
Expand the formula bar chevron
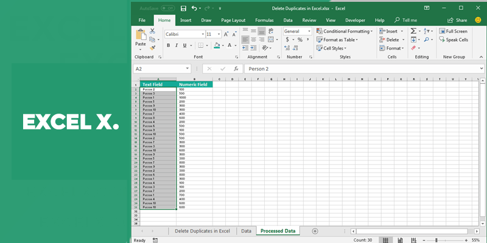pos(482,69)
